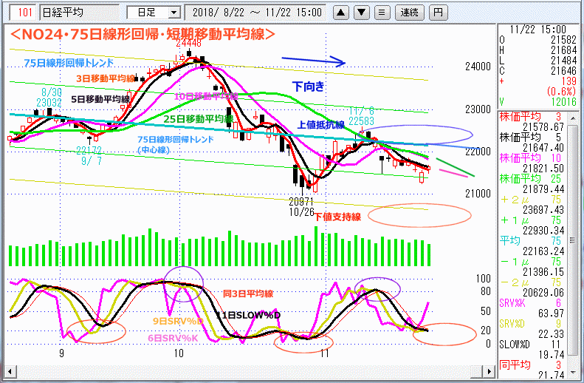Click the down triangle button in toolbar

tap(360, 12)
